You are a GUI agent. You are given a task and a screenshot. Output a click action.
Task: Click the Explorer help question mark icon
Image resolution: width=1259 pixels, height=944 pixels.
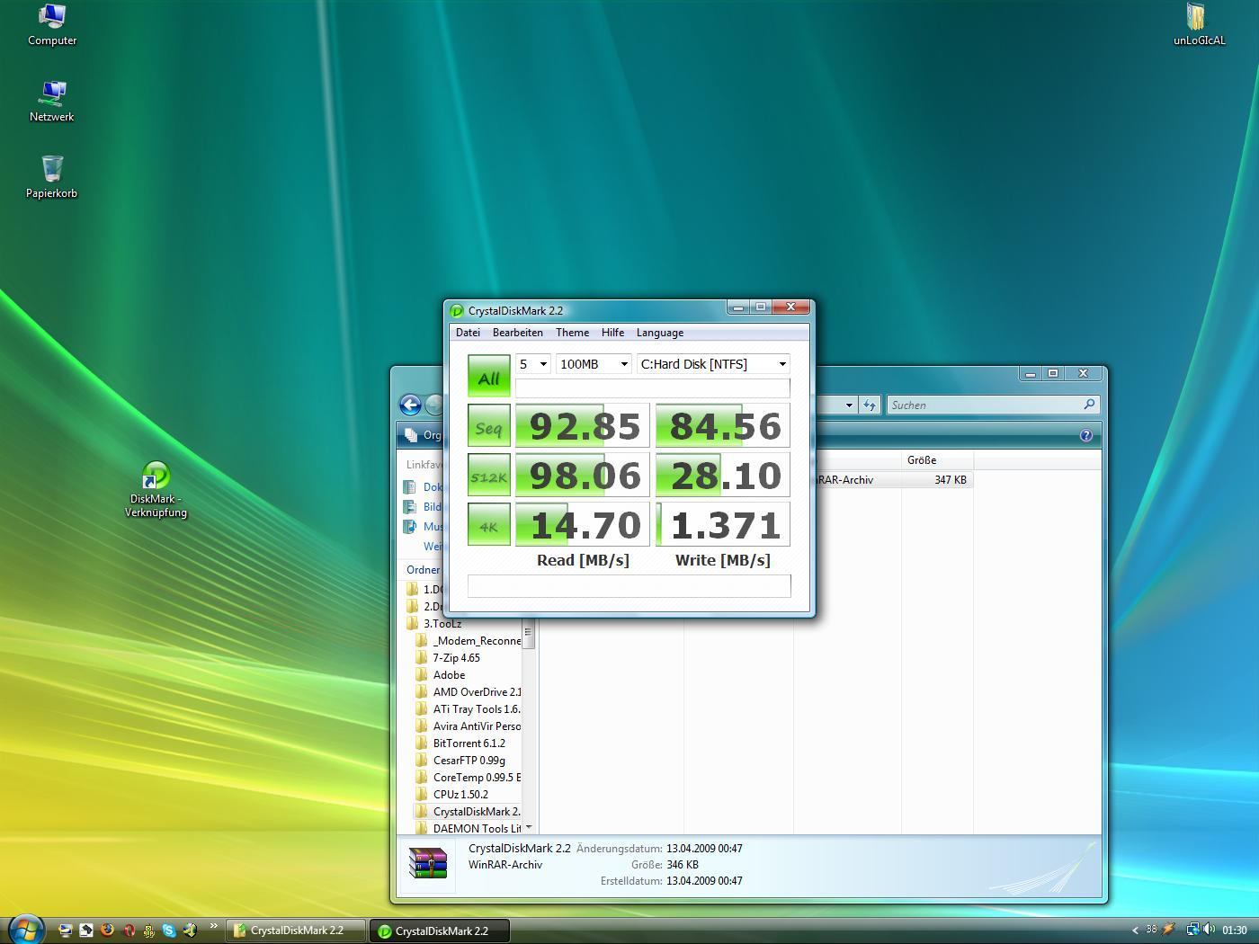coord(1085,435)
